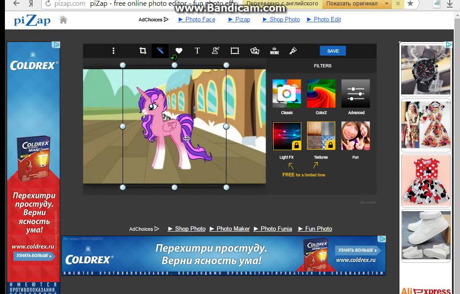Click the УЗНАТЬ БОЛЬШЕ button in left ad

[x=34, y=256]
